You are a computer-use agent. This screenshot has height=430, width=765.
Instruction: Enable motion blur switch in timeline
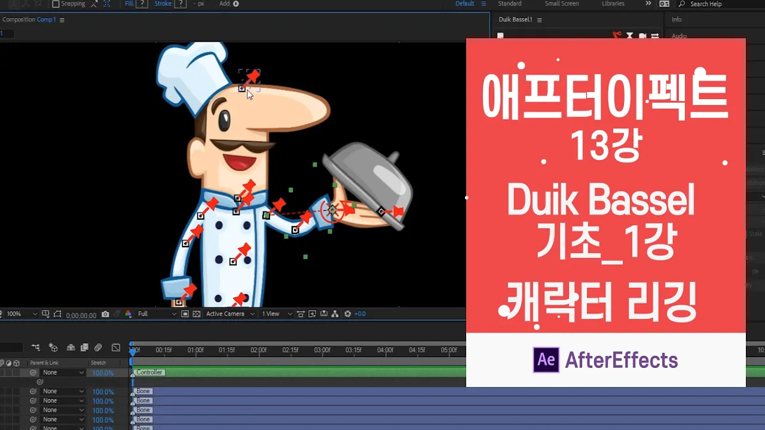(x=98, y=348)
